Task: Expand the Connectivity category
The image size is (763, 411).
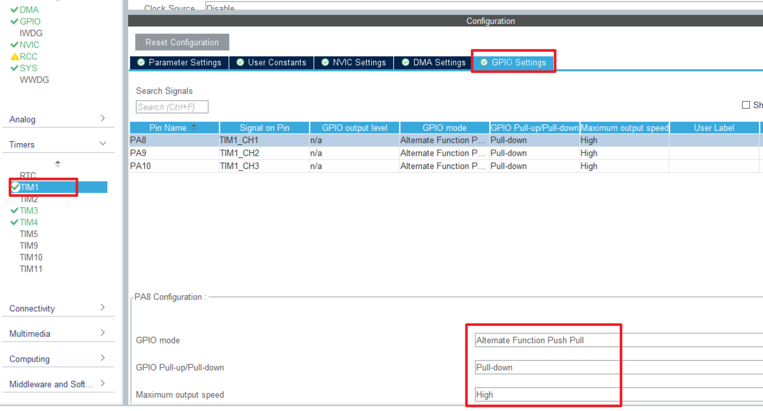Action: 58,308
